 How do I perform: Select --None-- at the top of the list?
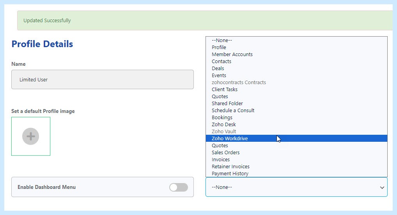tap(296, 40)
